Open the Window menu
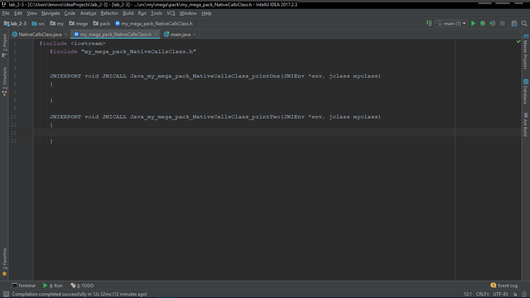530x298 pixels. [188, 13]
